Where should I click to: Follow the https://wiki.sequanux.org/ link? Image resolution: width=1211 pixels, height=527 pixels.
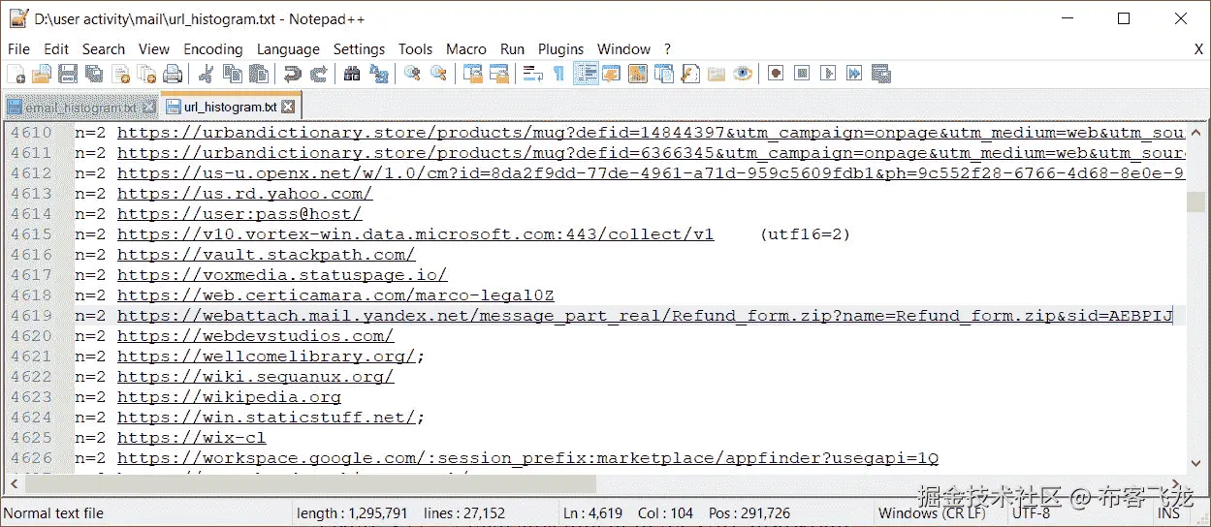tap(255, 376)
